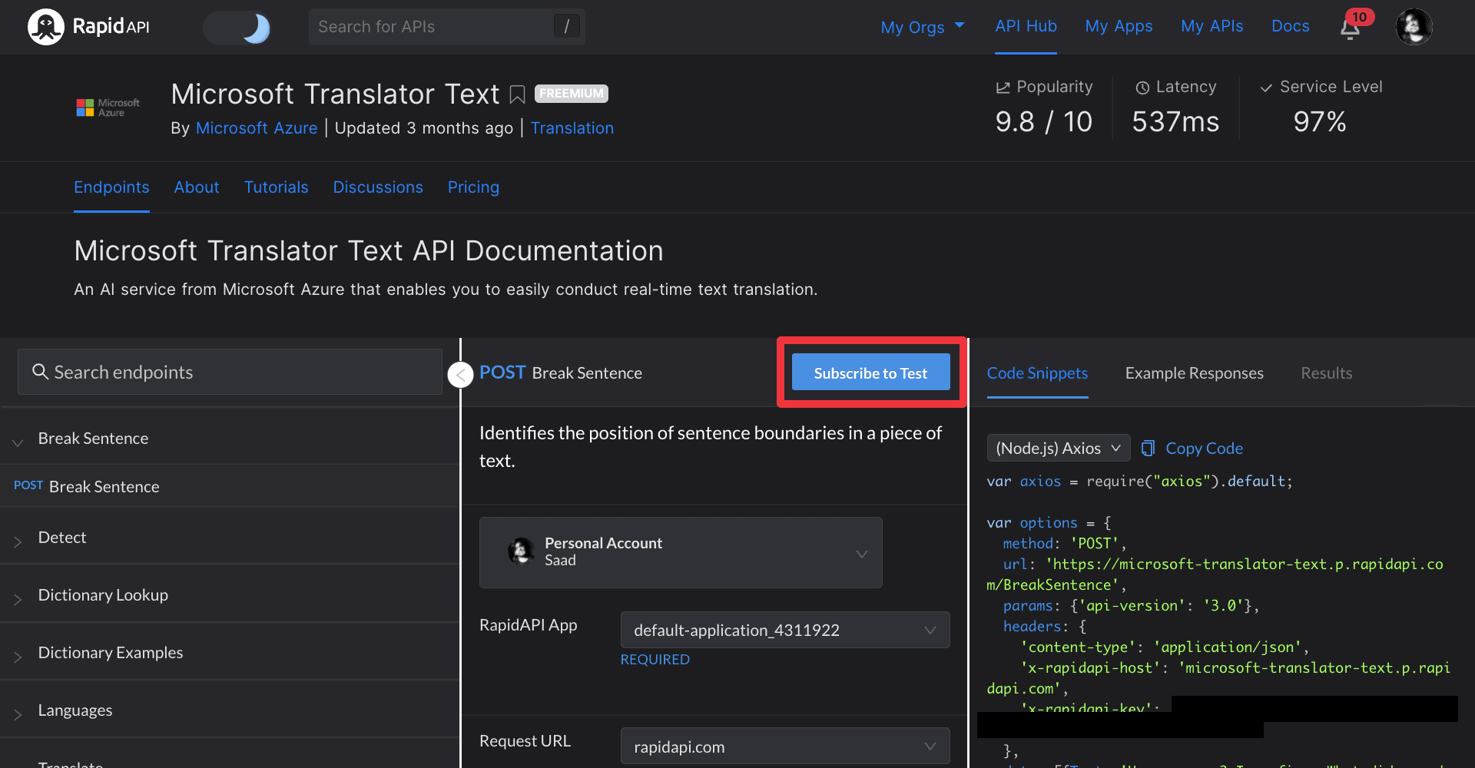1475x768 pixels.
Task: Open the user profile avatar menu
Action: 1414,27
